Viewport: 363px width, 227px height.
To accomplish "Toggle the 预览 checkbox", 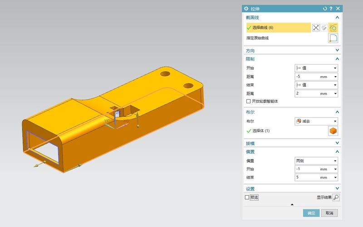I will 247,198.
